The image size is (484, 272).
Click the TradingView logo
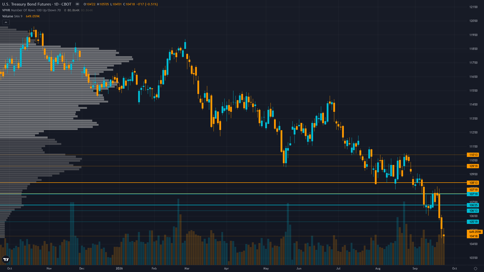(x=6, y=259)
